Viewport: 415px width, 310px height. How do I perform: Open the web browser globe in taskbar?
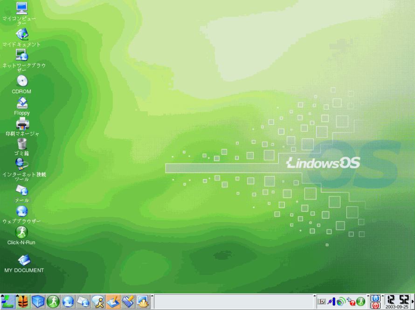pos(68,302)
